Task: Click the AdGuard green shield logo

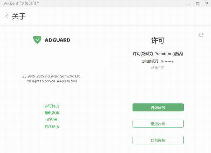Action: 37,40
